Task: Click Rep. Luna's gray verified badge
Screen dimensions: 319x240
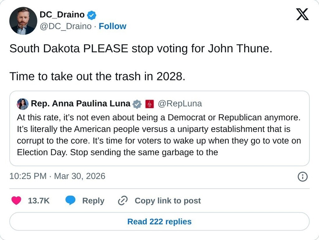Action: (x=137, y=104)
